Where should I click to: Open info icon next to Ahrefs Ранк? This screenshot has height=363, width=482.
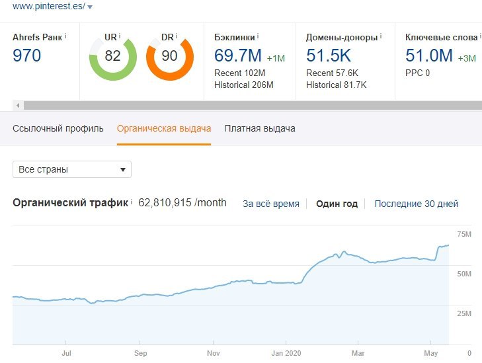click(65, 36)
